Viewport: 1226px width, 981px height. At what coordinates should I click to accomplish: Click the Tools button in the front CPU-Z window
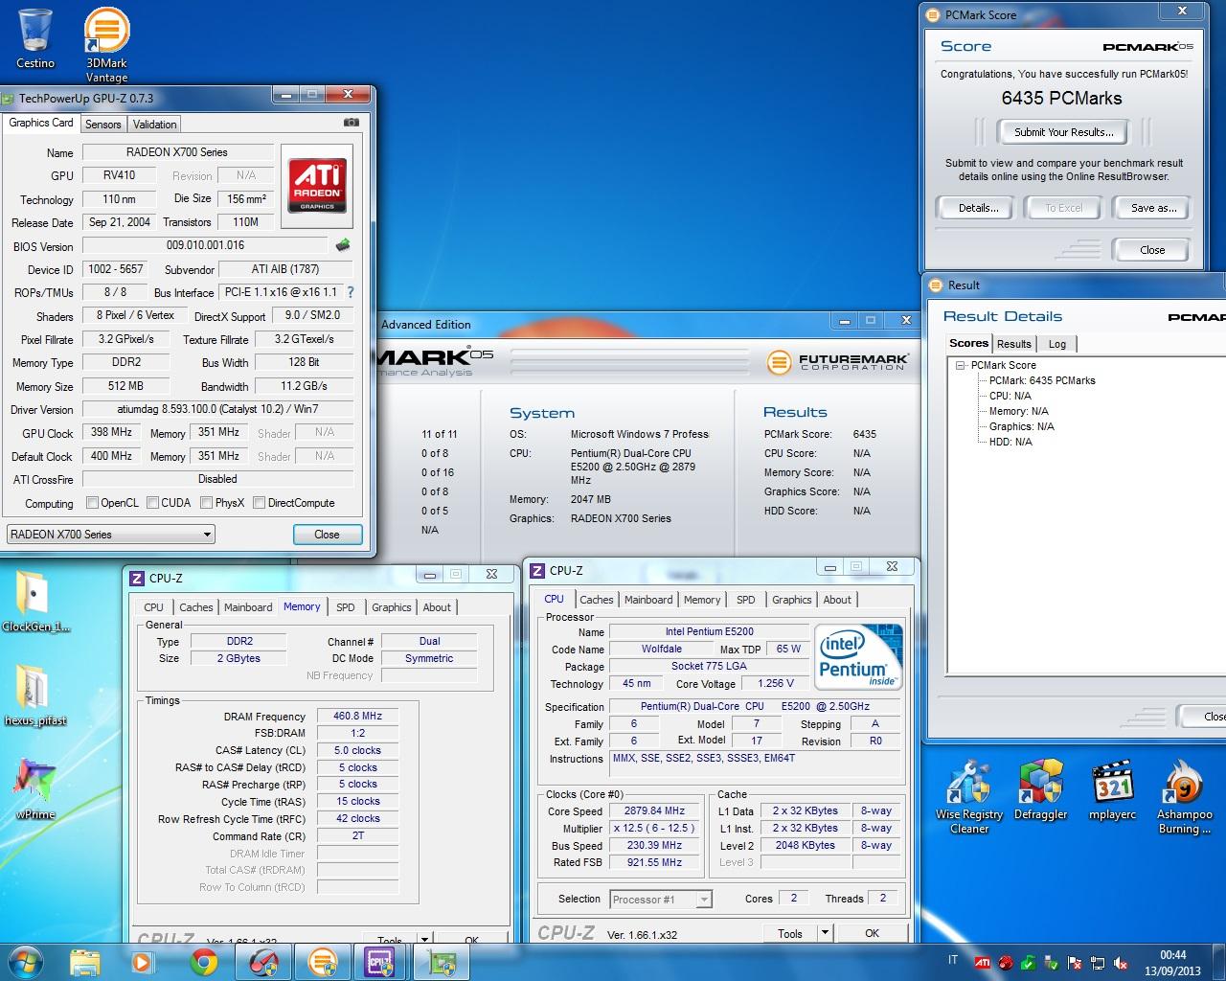790,933
